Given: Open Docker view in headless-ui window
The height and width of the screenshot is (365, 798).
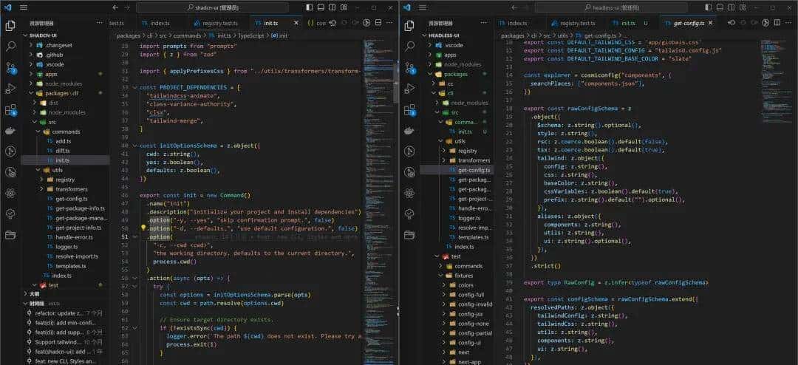Looking at the screenshot, I should coord(409,130).
